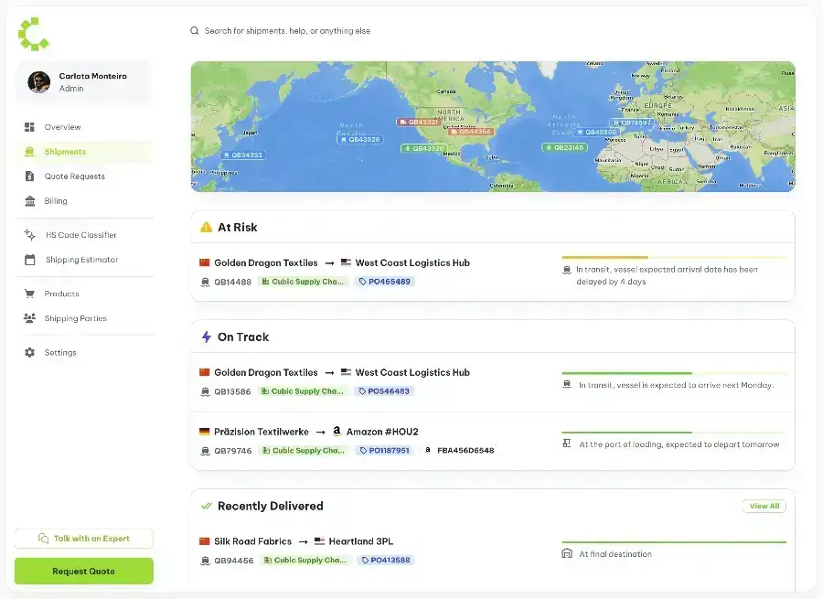Click the PO465489 tag
The width and height of the screenshot is (823, 599).
(385, 282)
